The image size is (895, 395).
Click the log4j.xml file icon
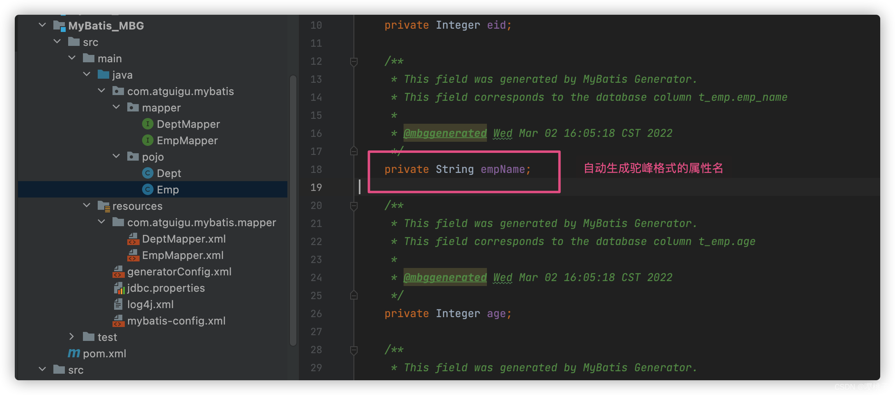tap(118, 304)
